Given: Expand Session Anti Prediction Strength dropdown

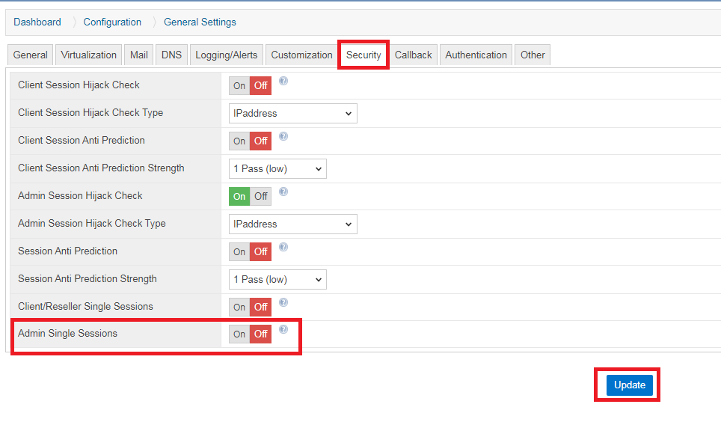Looking at the screenshot, I should (x=277, y=279).
